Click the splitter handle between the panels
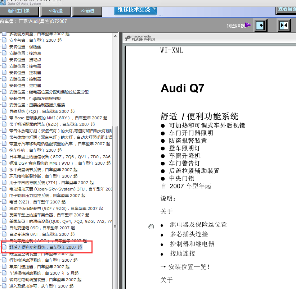The image size is (296, 289). [x=120, y=160]
